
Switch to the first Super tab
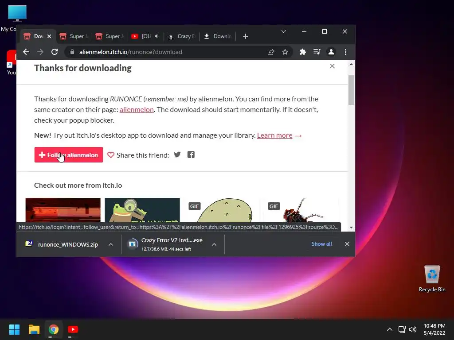[74, 36]
